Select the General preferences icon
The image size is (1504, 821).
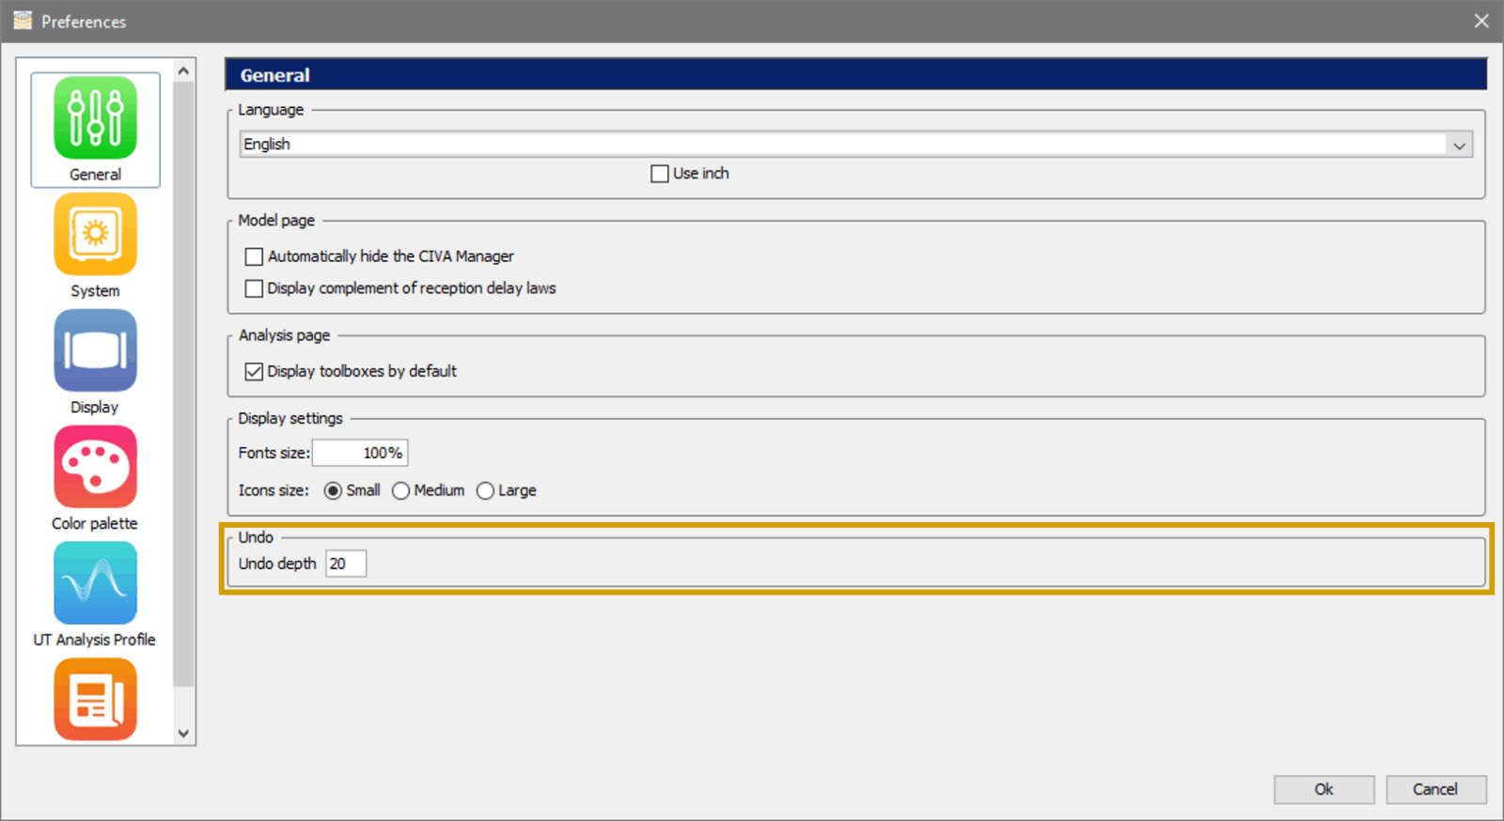[x=95, y=119]
